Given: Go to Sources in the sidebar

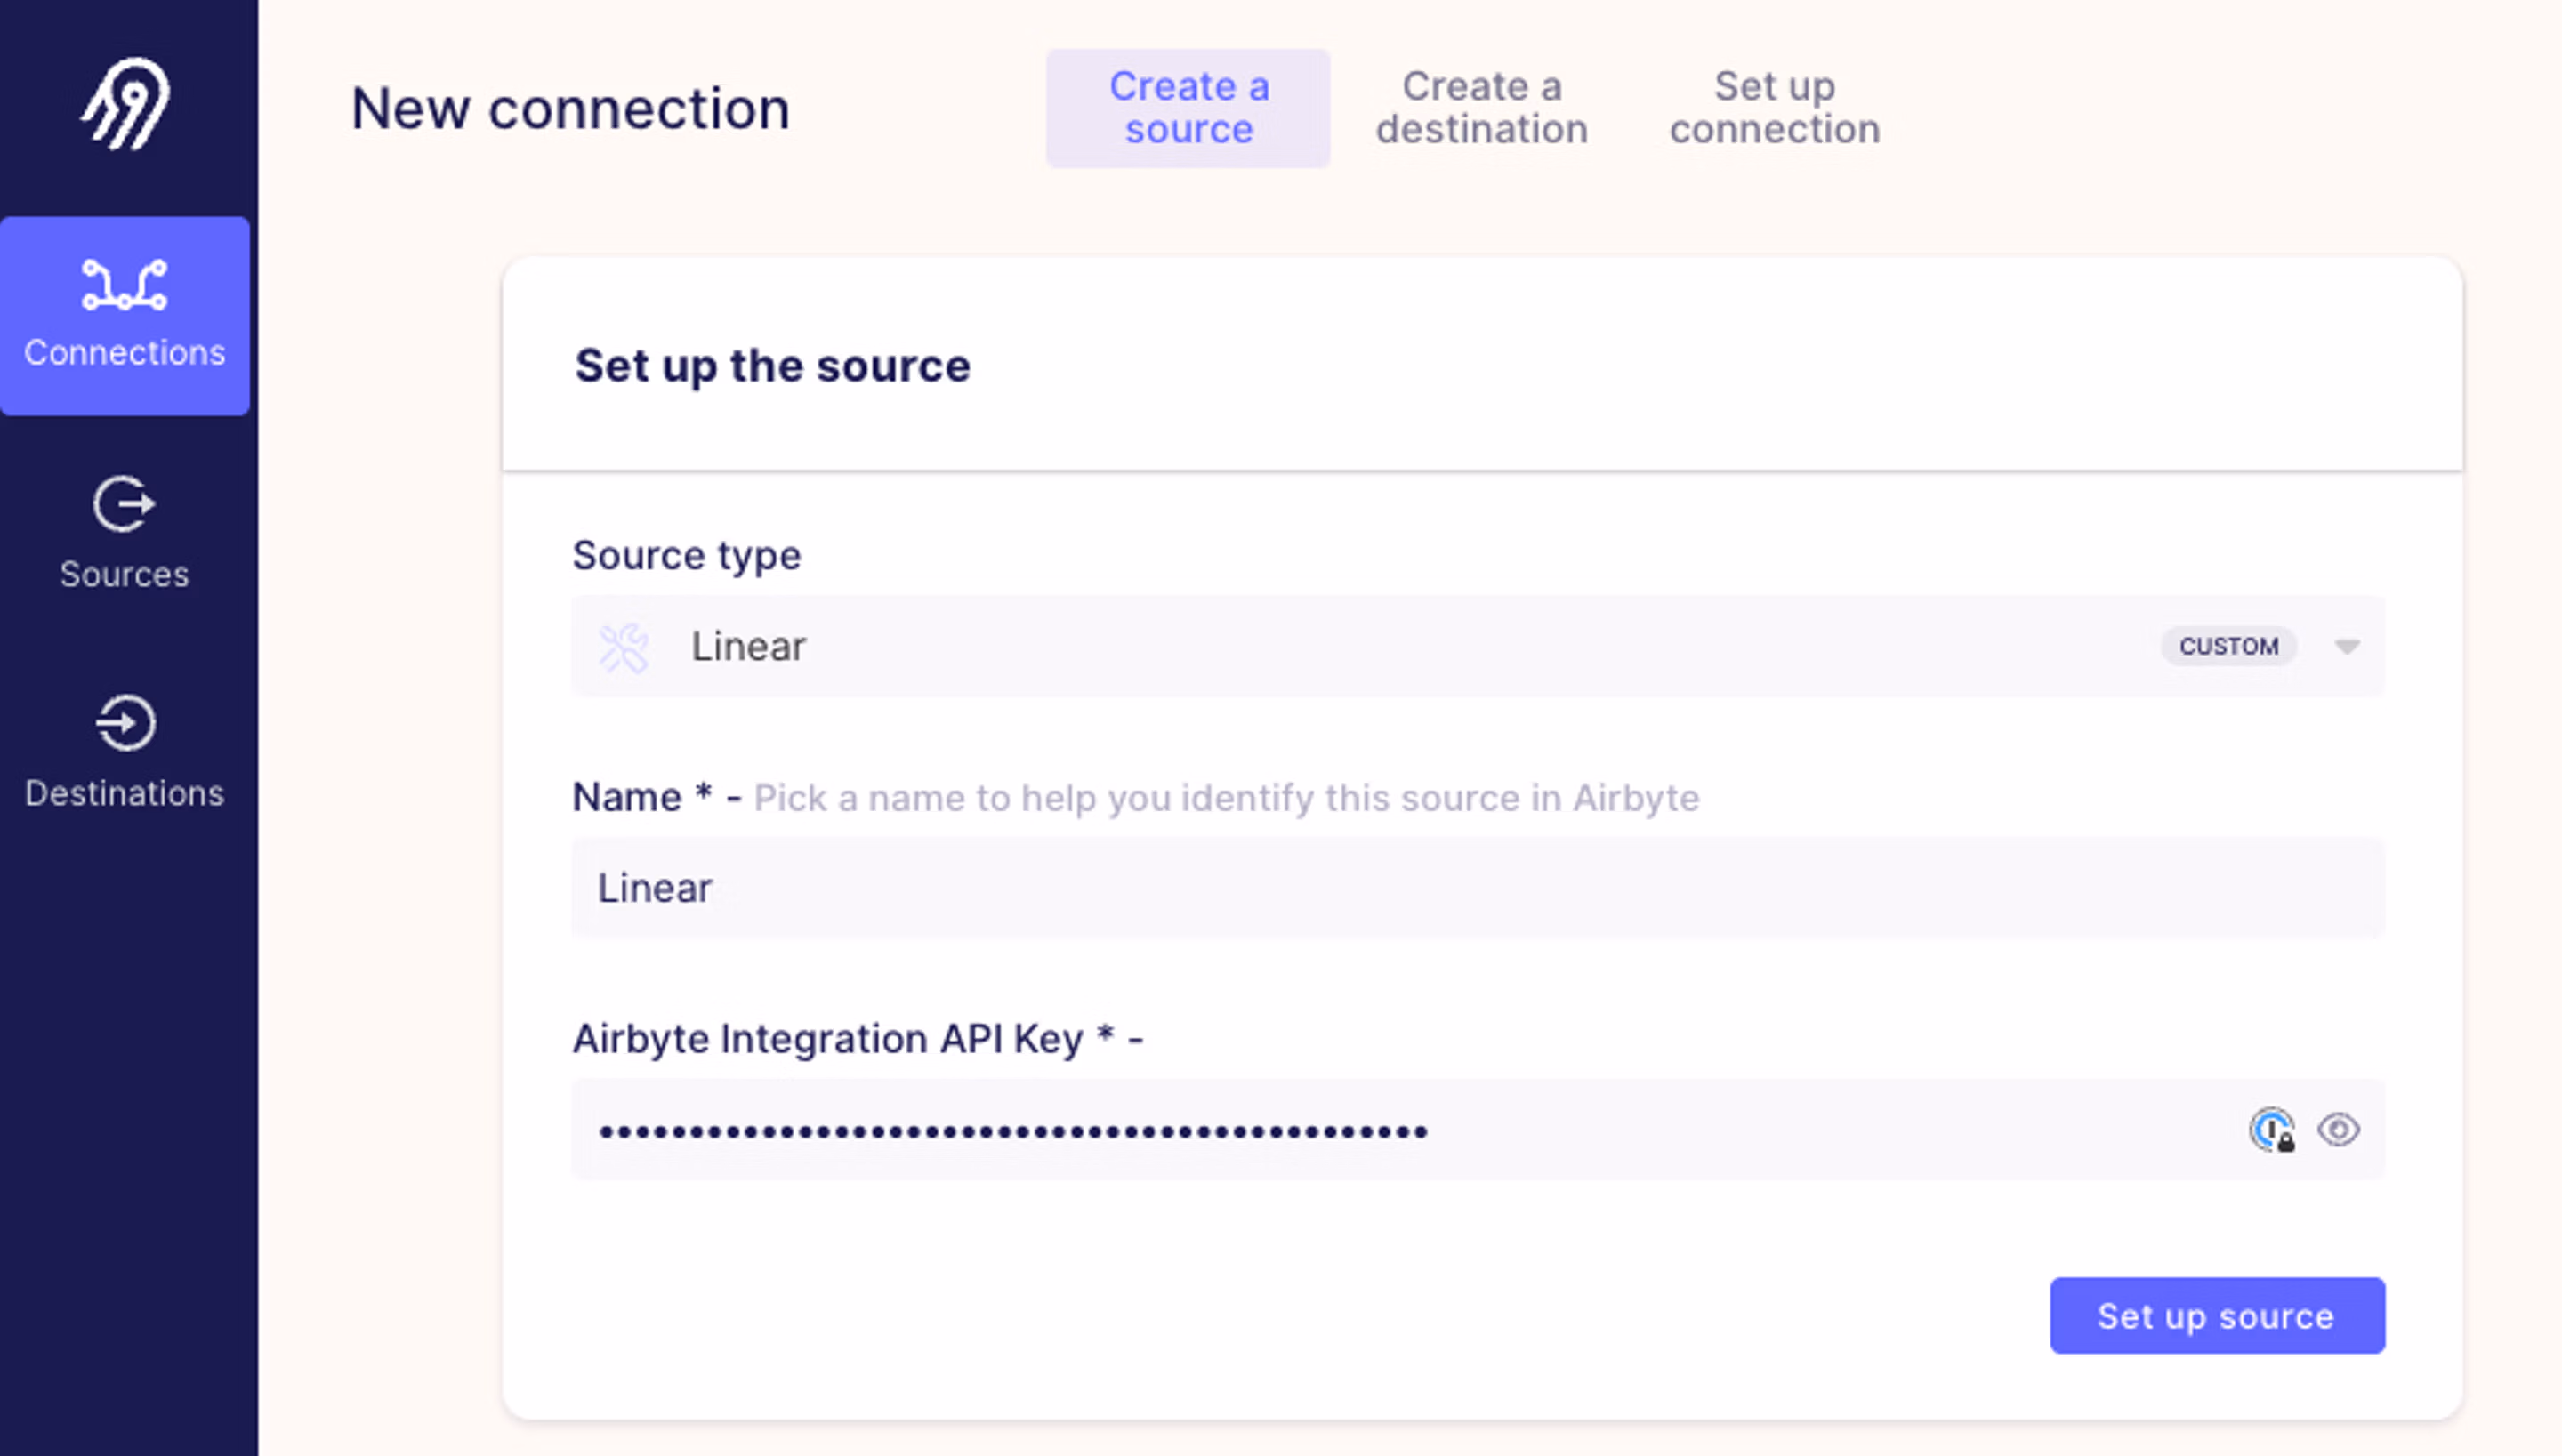Looking at the screenshot, I should click(x=125, y=533).
